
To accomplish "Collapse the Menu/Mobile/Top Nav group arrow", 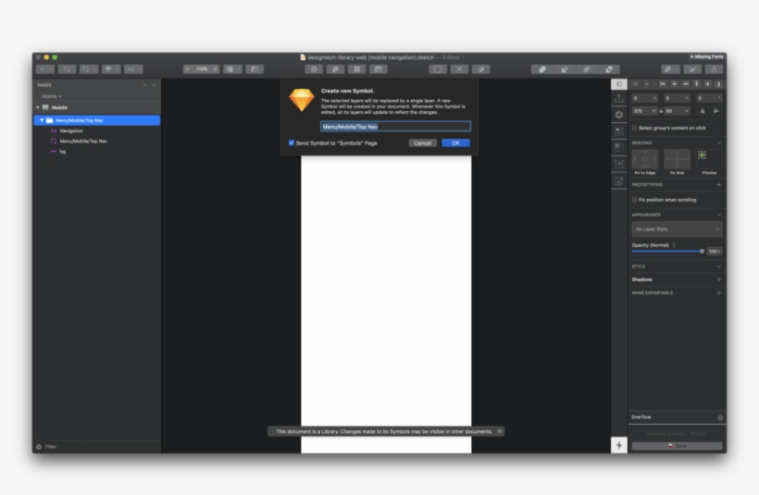I will click(x=42, y=120).
